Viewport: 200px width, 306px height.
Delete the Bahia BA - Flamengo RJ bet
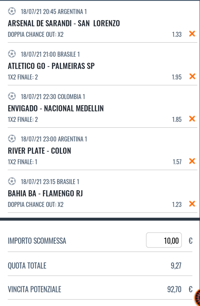[x=192, y=204]
